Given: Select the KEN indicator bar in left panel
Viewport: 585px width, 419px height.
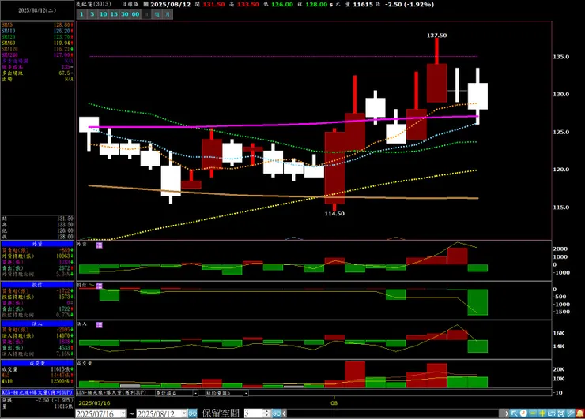Looking at the screenshot, I should 37,392.
